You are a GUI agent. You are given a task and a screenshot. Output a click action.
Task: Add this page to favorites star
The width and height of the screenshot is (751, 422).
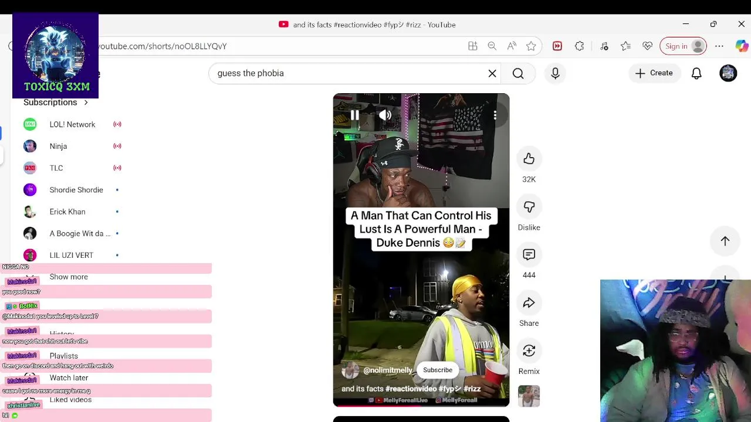click(531, 46)
